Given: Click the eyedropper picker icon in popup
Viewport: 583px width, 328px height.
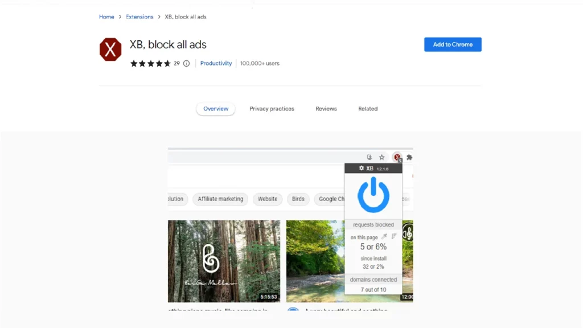Looking at the screenshot, I should 384,237.
